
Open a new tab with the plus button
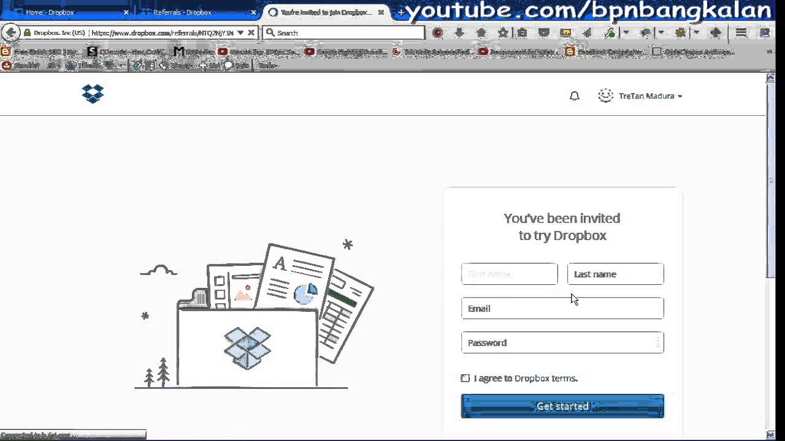pyautogui.click(x=401, y=12)
